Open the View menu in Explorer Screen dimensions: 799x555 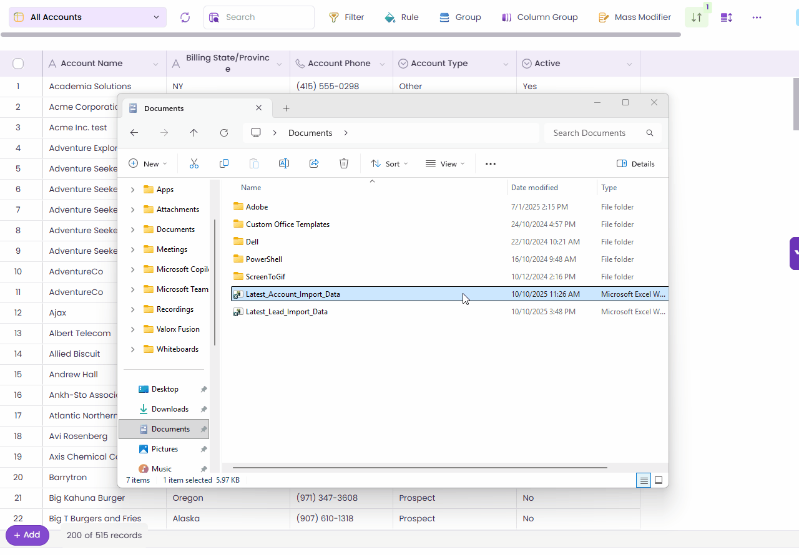(x=445, y=164)
